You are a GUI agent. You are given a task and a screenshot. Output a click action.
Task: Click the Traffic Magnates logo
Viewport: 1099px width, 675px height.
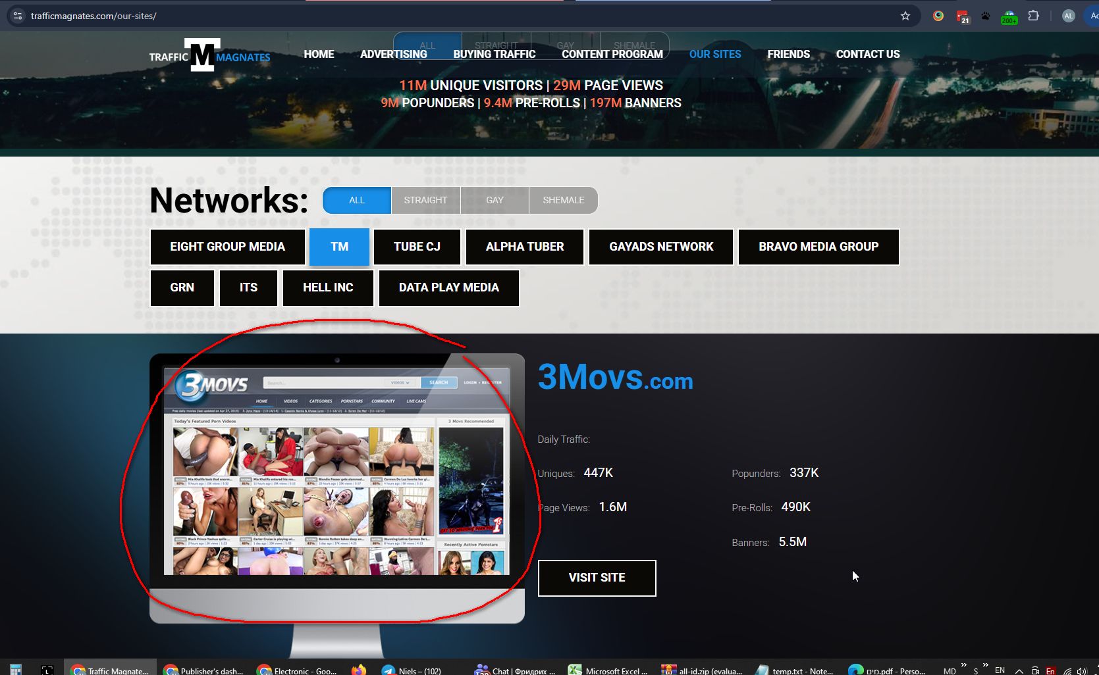pyautogui.click(x=209, y=55)
